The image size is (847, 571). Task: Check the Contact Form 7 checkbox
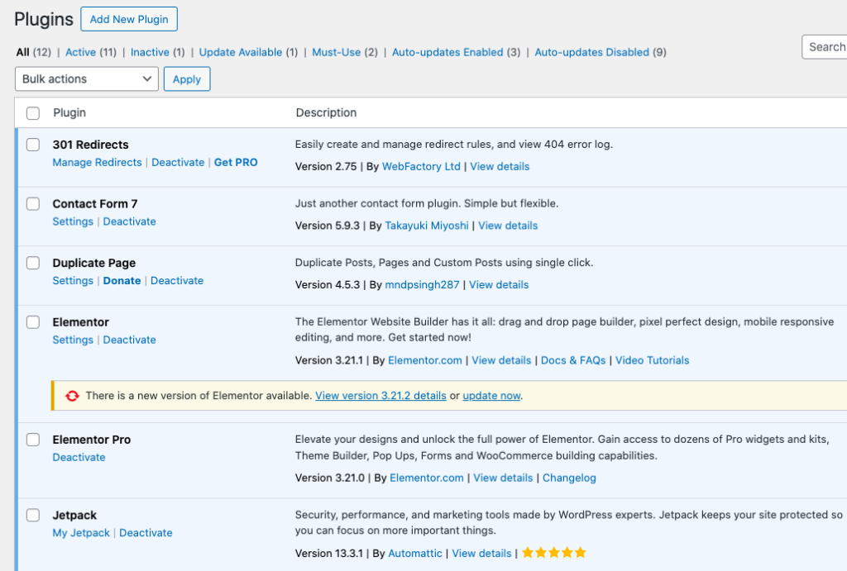(33, 203)
